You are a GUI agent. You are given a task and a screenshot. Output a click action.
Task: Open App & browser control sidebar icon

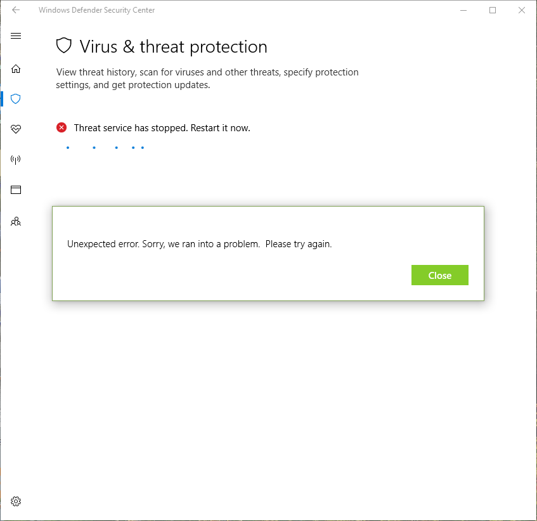click(x=16, y=190)
